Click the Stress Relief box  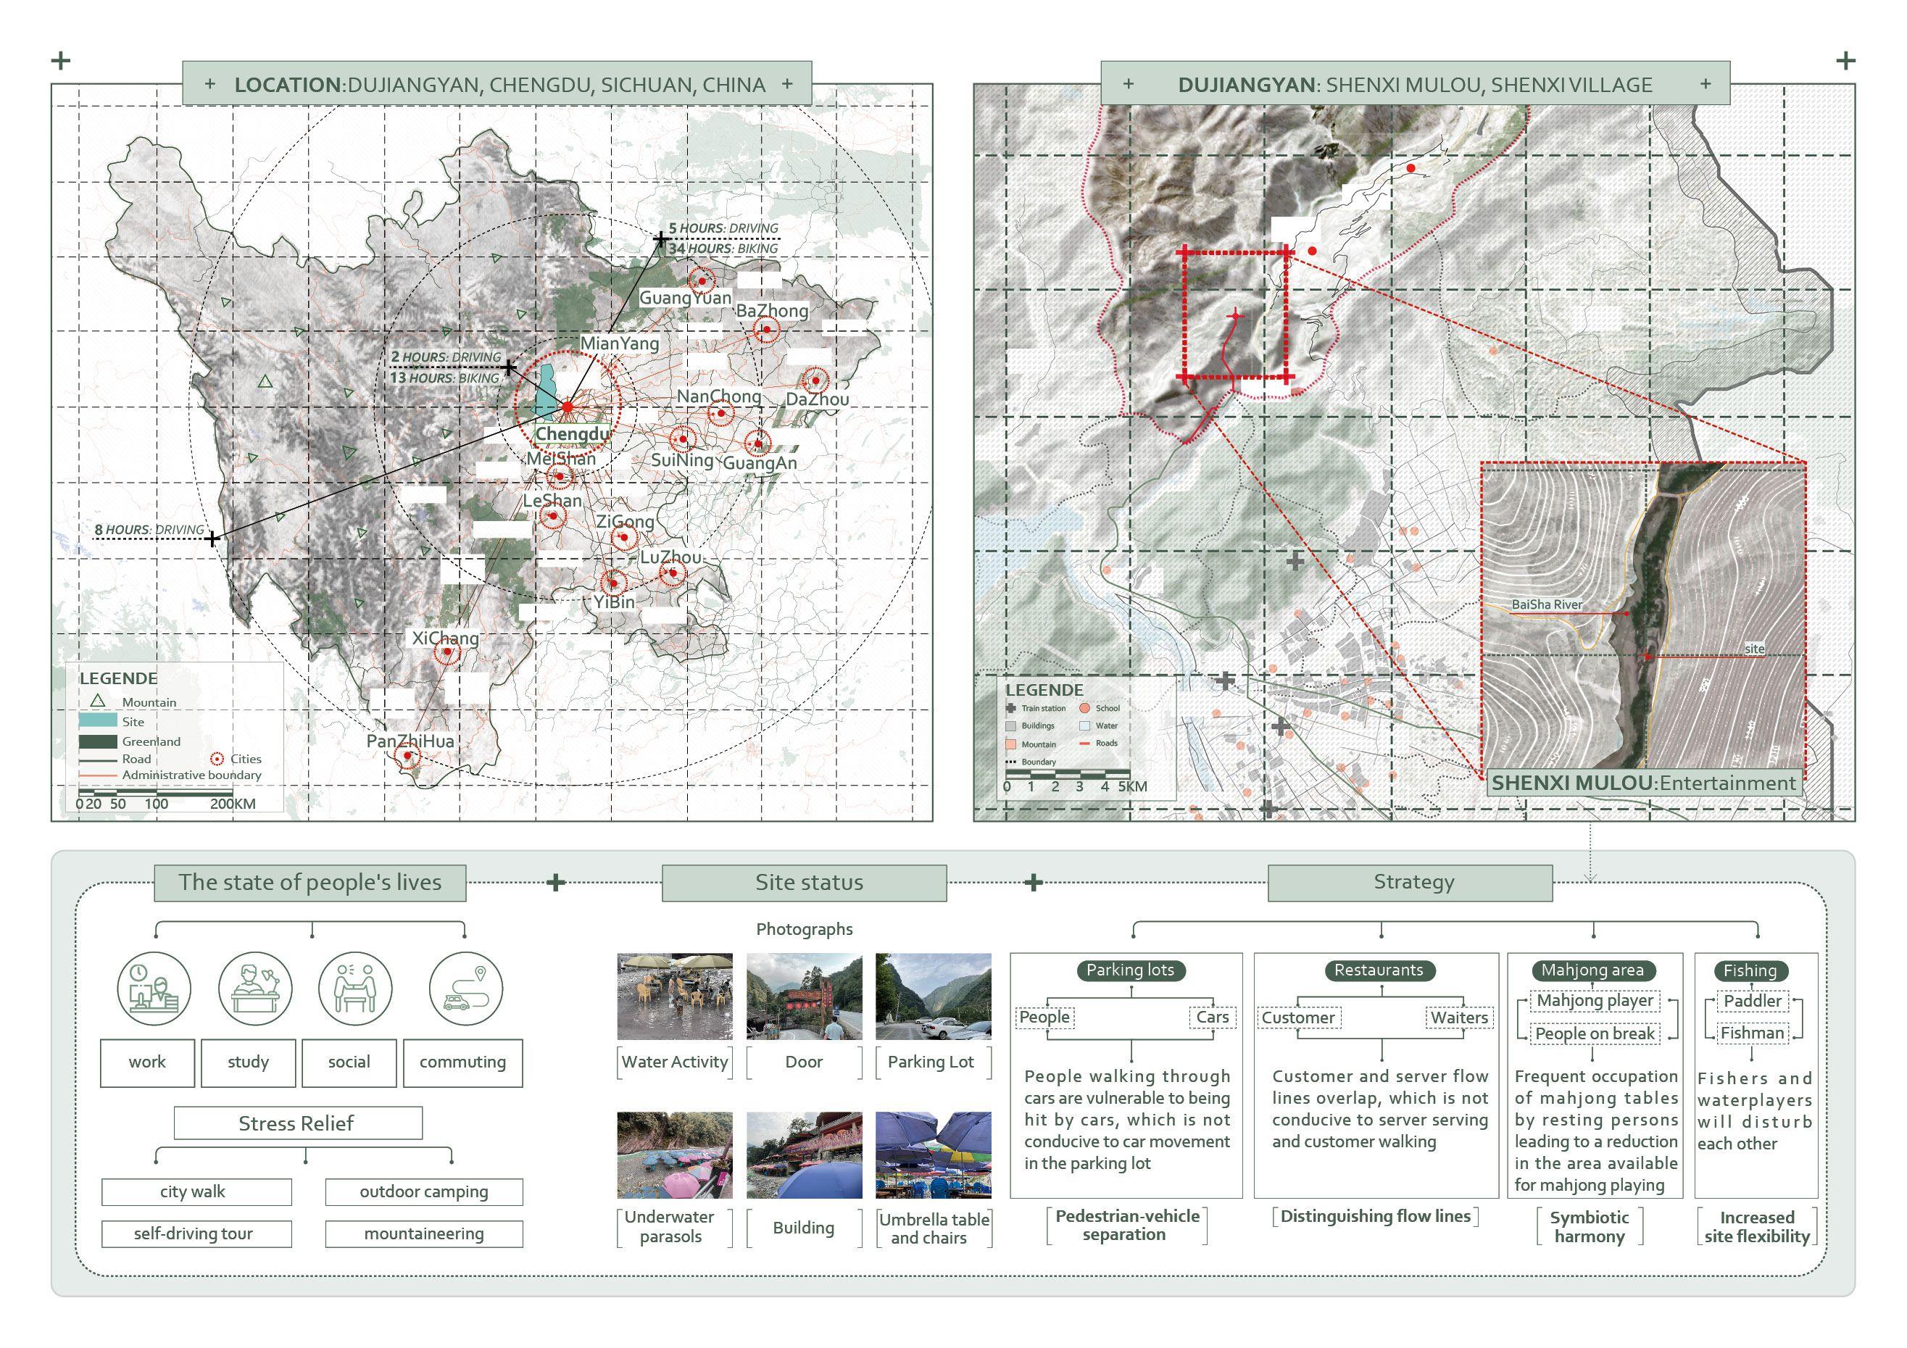tap(297, 1123)
